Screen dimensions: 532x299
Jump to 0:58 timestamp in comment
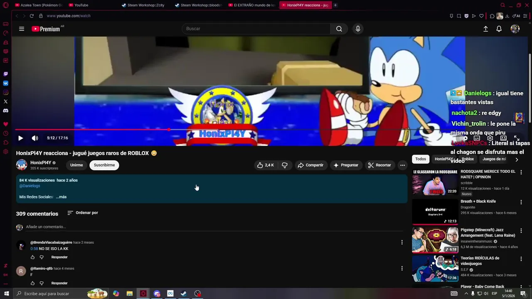(x=34, y=249)
